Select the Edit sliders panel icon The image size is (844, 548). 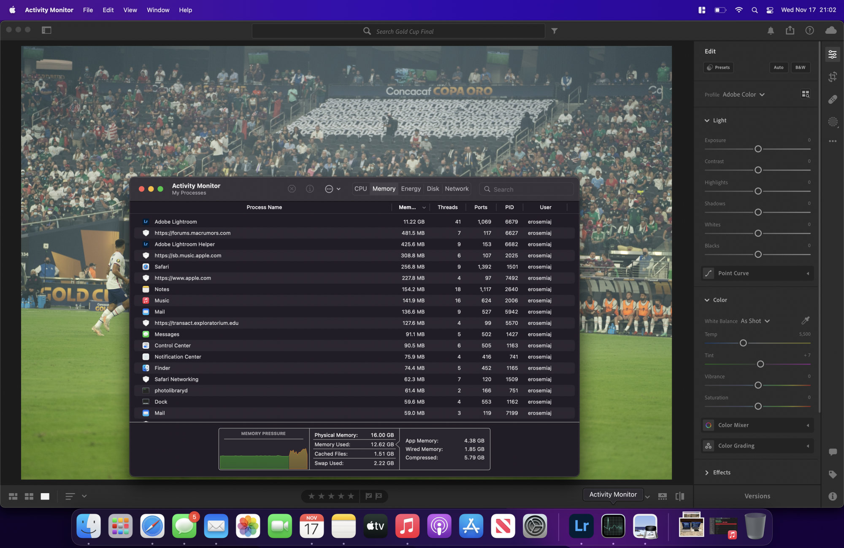(x=833, y=54)
